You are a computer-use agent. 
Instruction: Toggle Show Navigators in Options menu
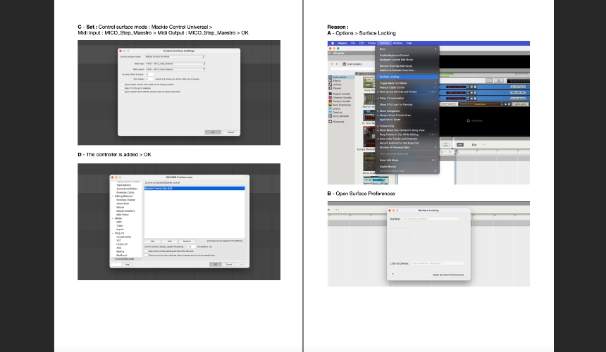407,111
